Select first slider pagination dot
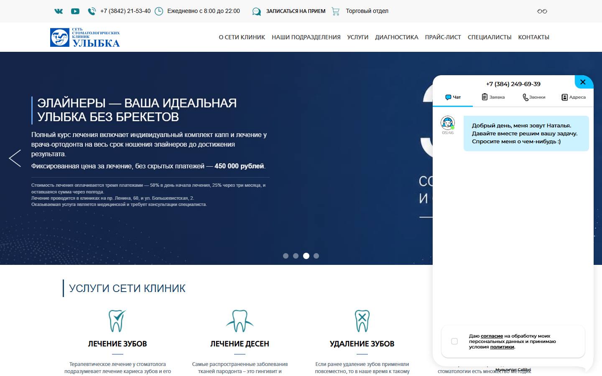The width and height of the screenshot is (602, 376). tap(286, 256)
